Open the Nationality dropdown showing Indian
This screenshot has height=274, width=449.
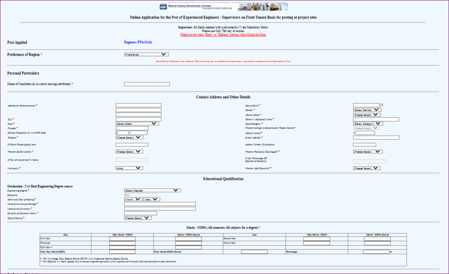point(129,167)
